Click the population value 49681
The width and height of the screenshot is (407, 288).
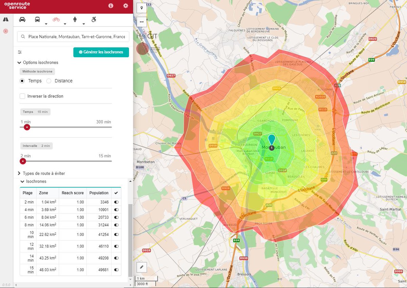click(x=103, y=270)
